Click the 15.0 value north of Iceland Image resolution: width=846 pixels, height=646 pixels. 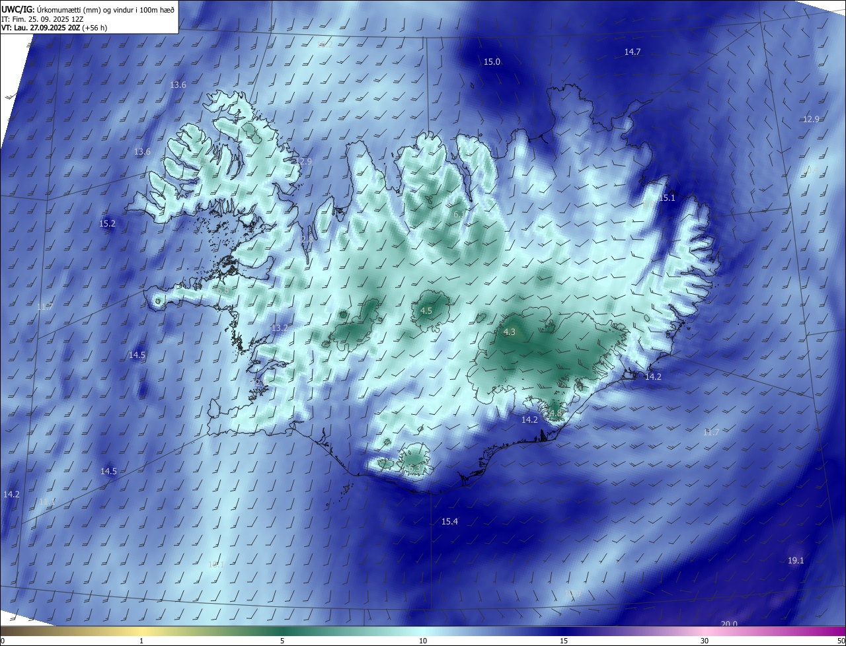tap(492, 62)
